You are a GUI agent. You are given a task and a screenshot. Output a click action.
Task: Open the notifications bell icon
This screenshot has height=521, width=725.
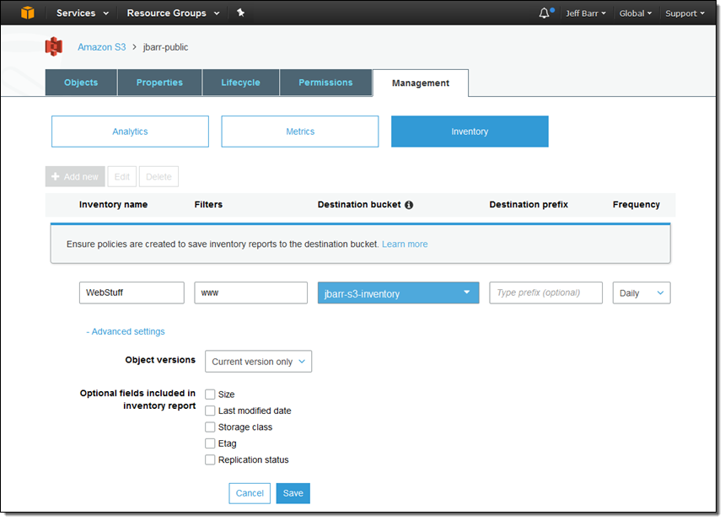544,13
